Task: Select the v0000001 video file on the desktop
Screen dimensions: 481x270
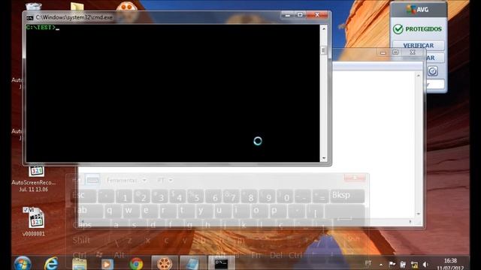Action: click(x=34, y=222)
